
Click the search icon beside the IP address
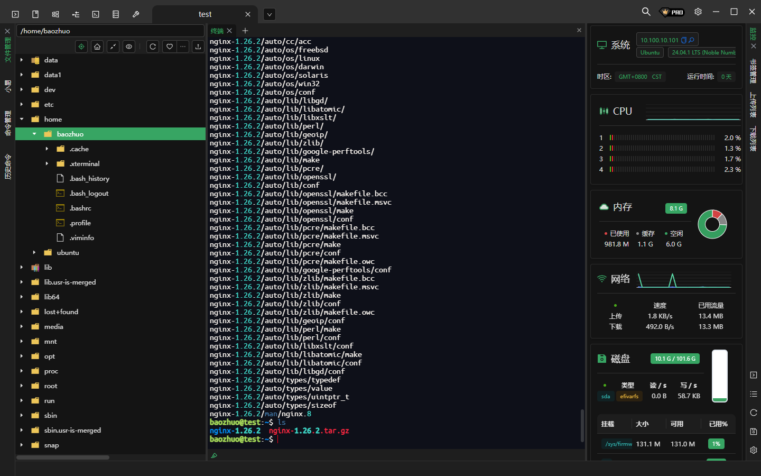point(691,40)
